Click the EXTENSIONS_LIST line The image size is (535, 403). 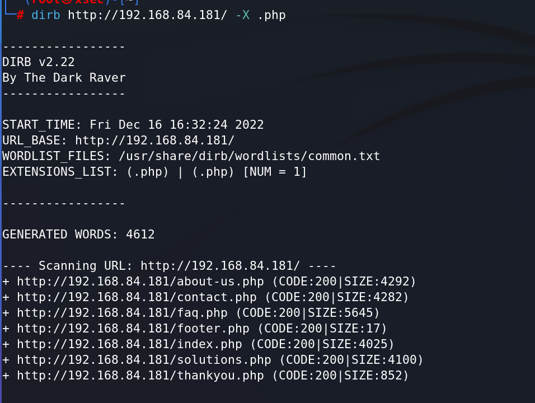[154, 172]
